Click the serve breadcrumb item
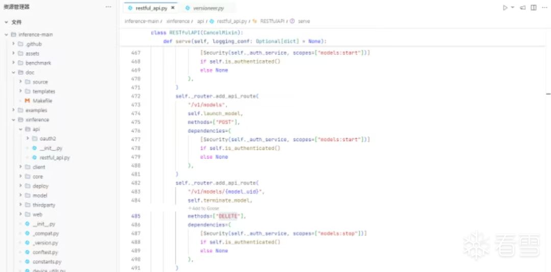Screen dimensions: 551x272 click(x=304, y=21)
